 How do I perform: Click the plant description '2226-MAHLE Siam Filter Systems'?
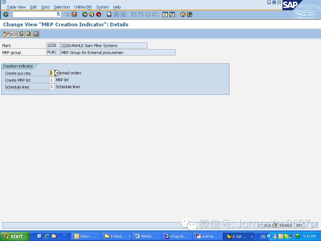[x=104, y=46]
